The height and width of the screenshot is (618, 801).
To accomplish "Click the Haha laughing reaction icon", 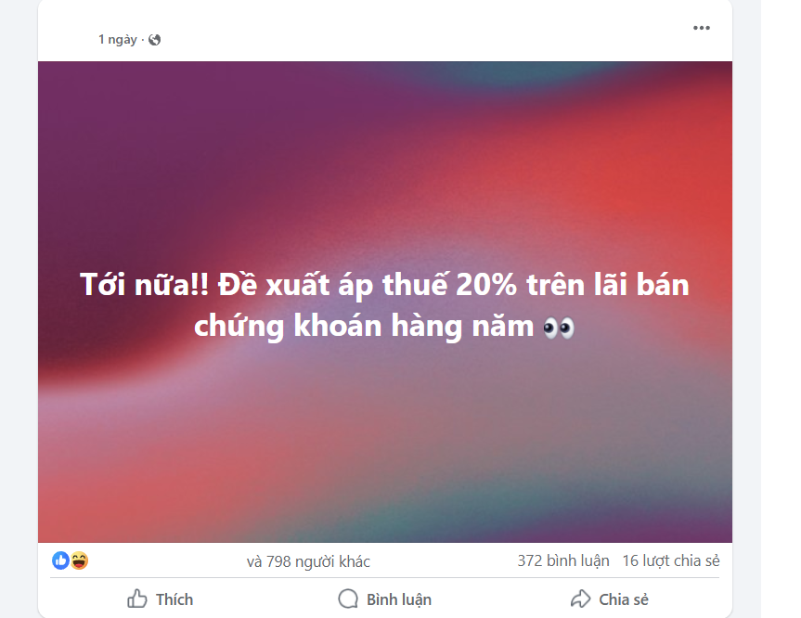I will point(79,560).
